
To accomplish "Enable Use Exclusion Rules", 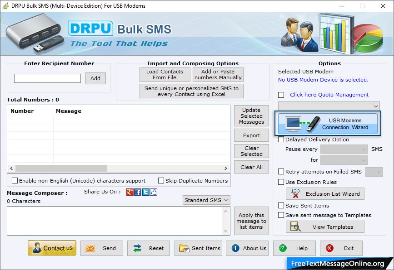I will click(281, 182).
